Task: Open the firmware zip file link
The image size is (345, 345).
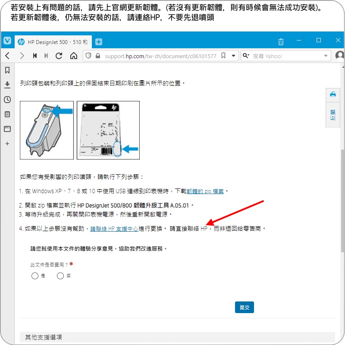Action: point(205,191)
